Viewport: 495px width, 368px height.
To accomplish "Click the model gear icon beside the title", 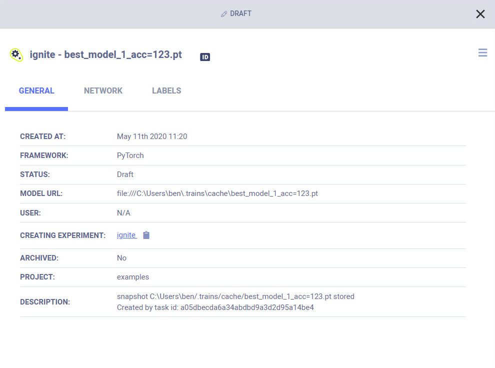I will 16,55.
